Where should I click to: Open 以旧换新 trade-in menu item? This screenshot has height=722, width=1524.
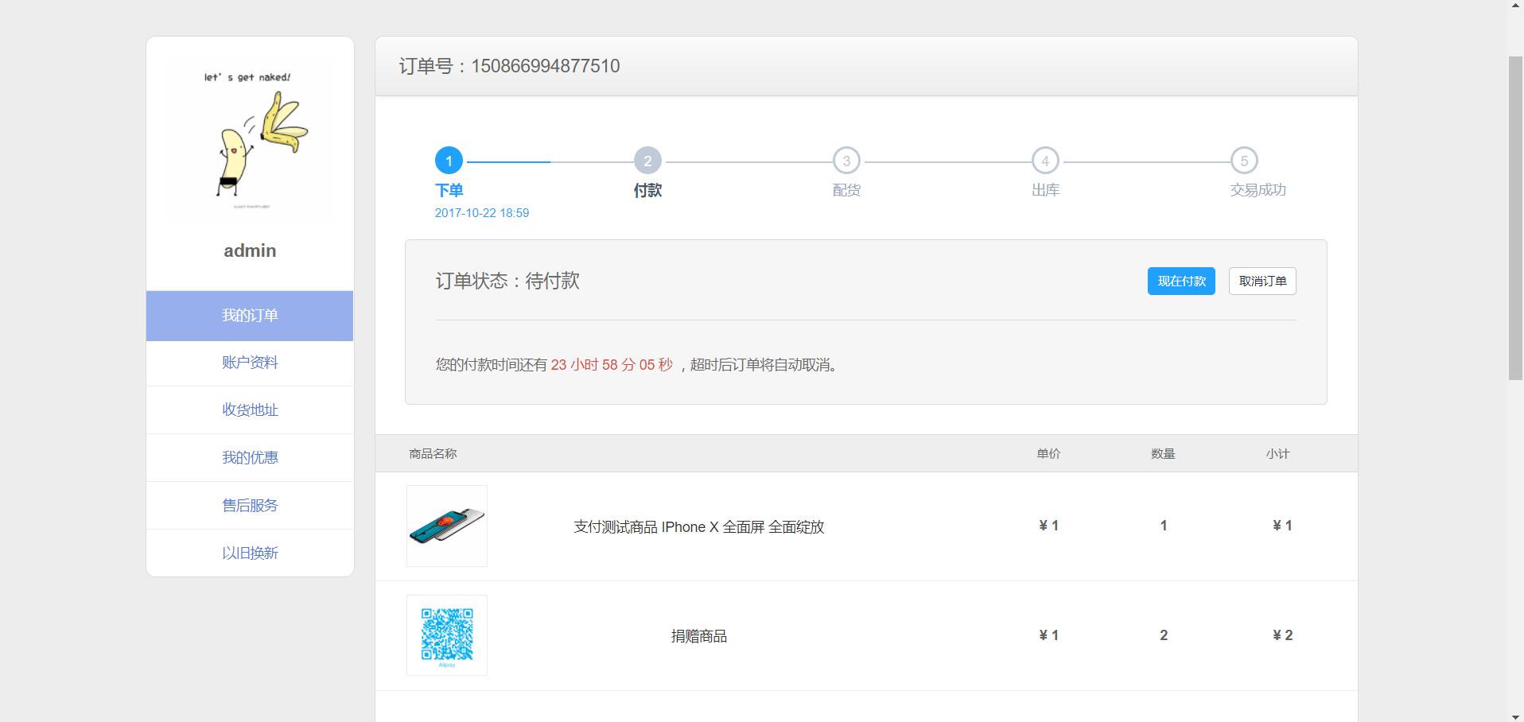(x=250, y=553)
